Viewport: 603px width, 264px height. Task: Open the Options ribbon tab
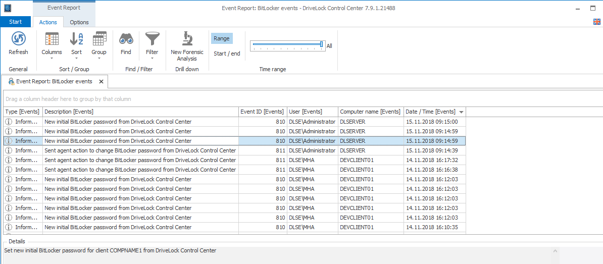(79, 22)
